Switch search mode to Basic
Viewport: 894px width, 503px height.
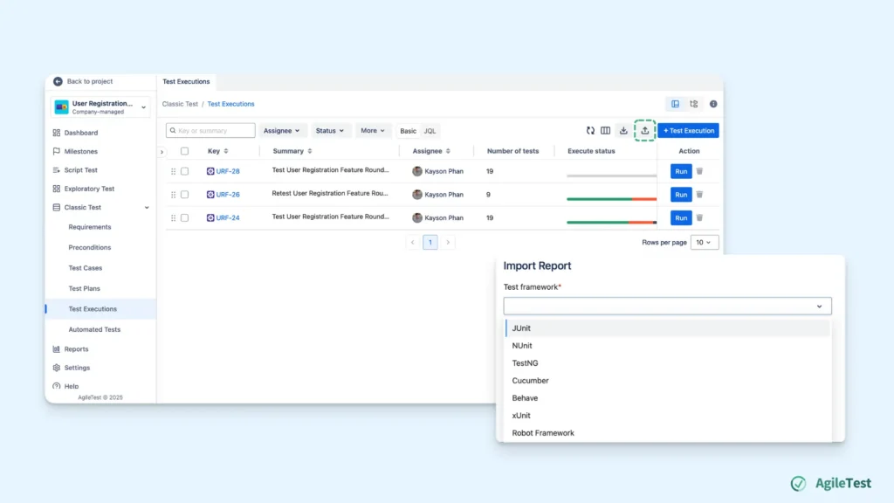(409, 131)
